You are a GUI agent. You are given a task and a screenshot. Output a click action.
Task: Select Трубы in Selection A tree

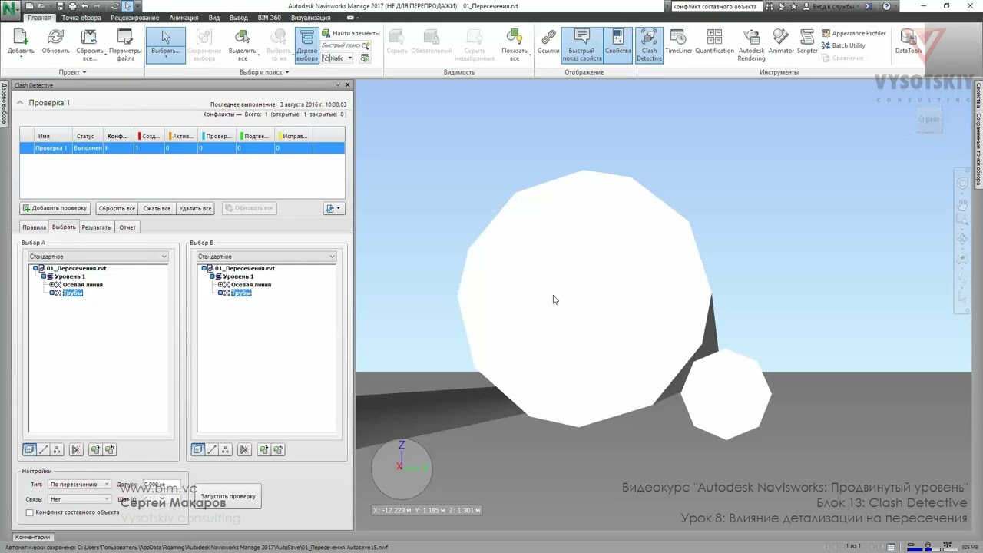[x=72, y=293]
